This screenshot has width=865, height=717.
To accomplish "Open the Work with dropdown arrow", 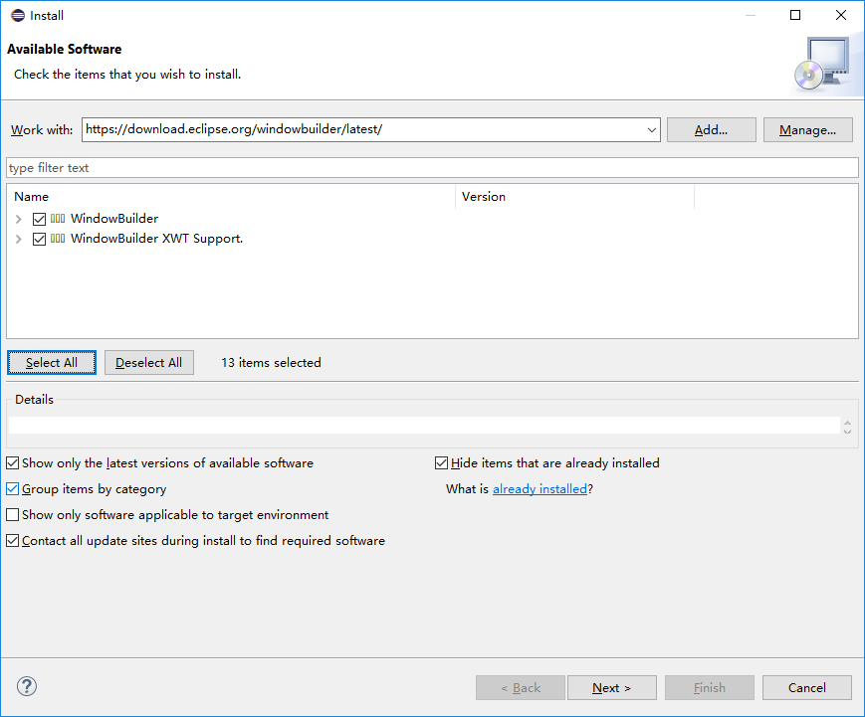I will [652, 130].
